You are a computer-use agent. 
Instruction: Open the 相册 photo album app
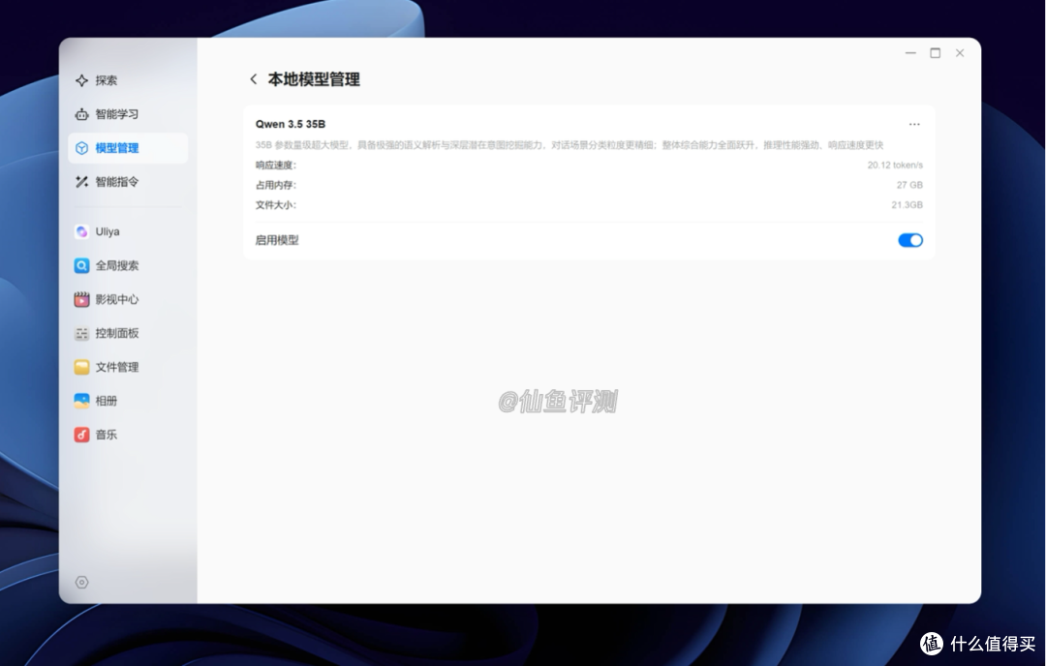[x=97, y=402]
